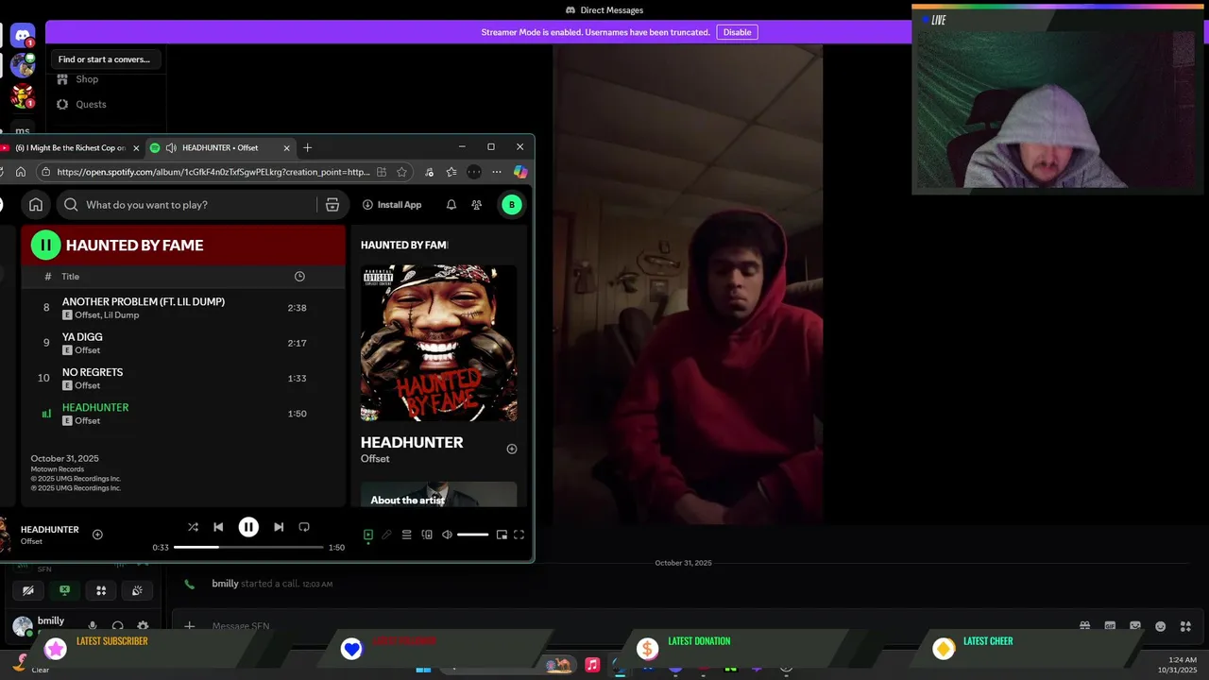Skip to the next track
This screenshot has height=680, width=1209.
(x=279, y=527)
